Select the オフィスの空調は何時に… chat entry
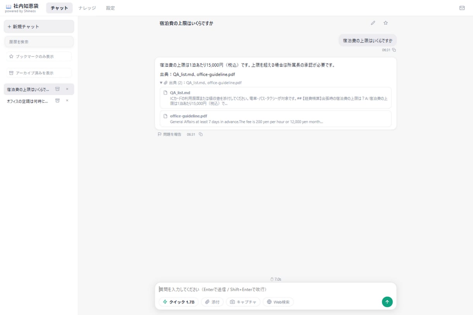This screenshot has height=315, width=473. click(x=39, y=101)
